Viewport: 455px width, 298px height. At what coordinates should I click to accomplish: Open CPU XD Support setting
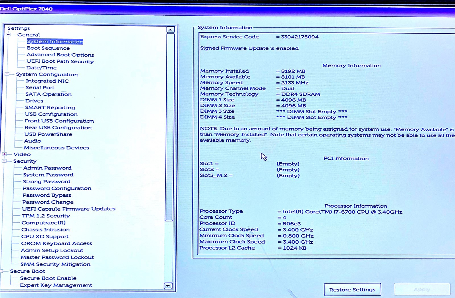coord(45,237)
